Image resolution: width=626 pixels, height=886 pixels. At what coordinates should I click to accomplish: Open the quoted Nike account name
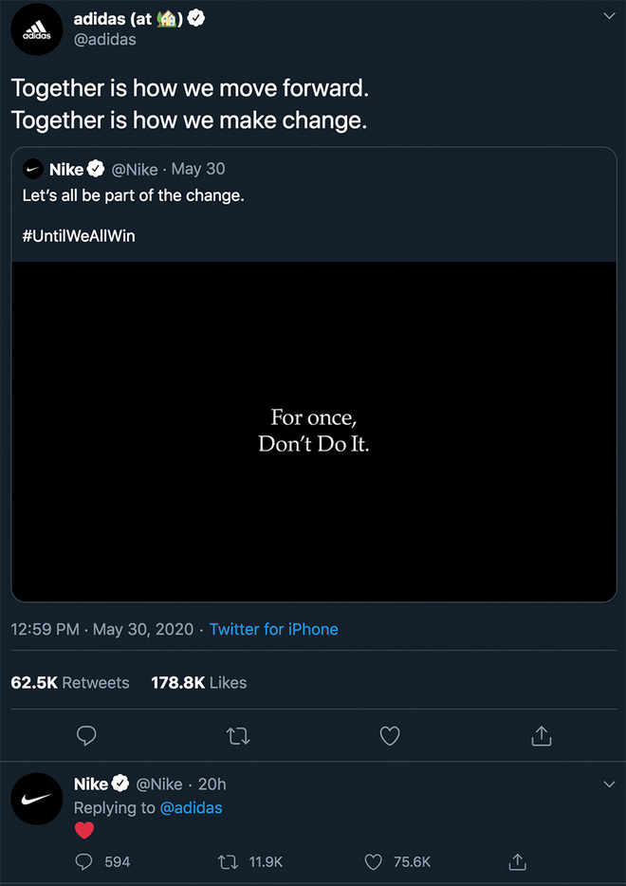coord(66,170)
